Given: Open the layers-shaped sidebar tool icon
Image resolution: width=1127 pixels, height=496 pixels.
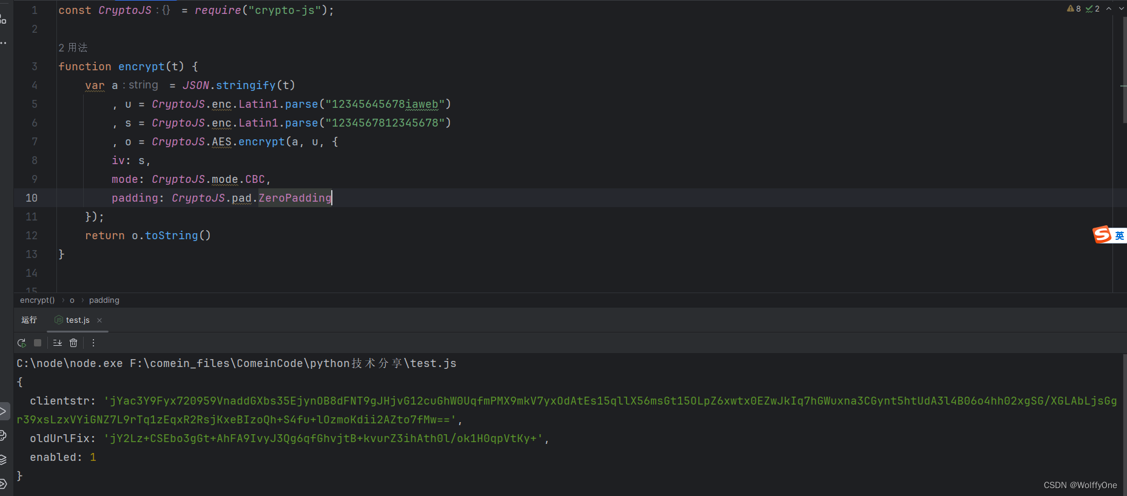Looking at the screenshot, I should 3,460.
